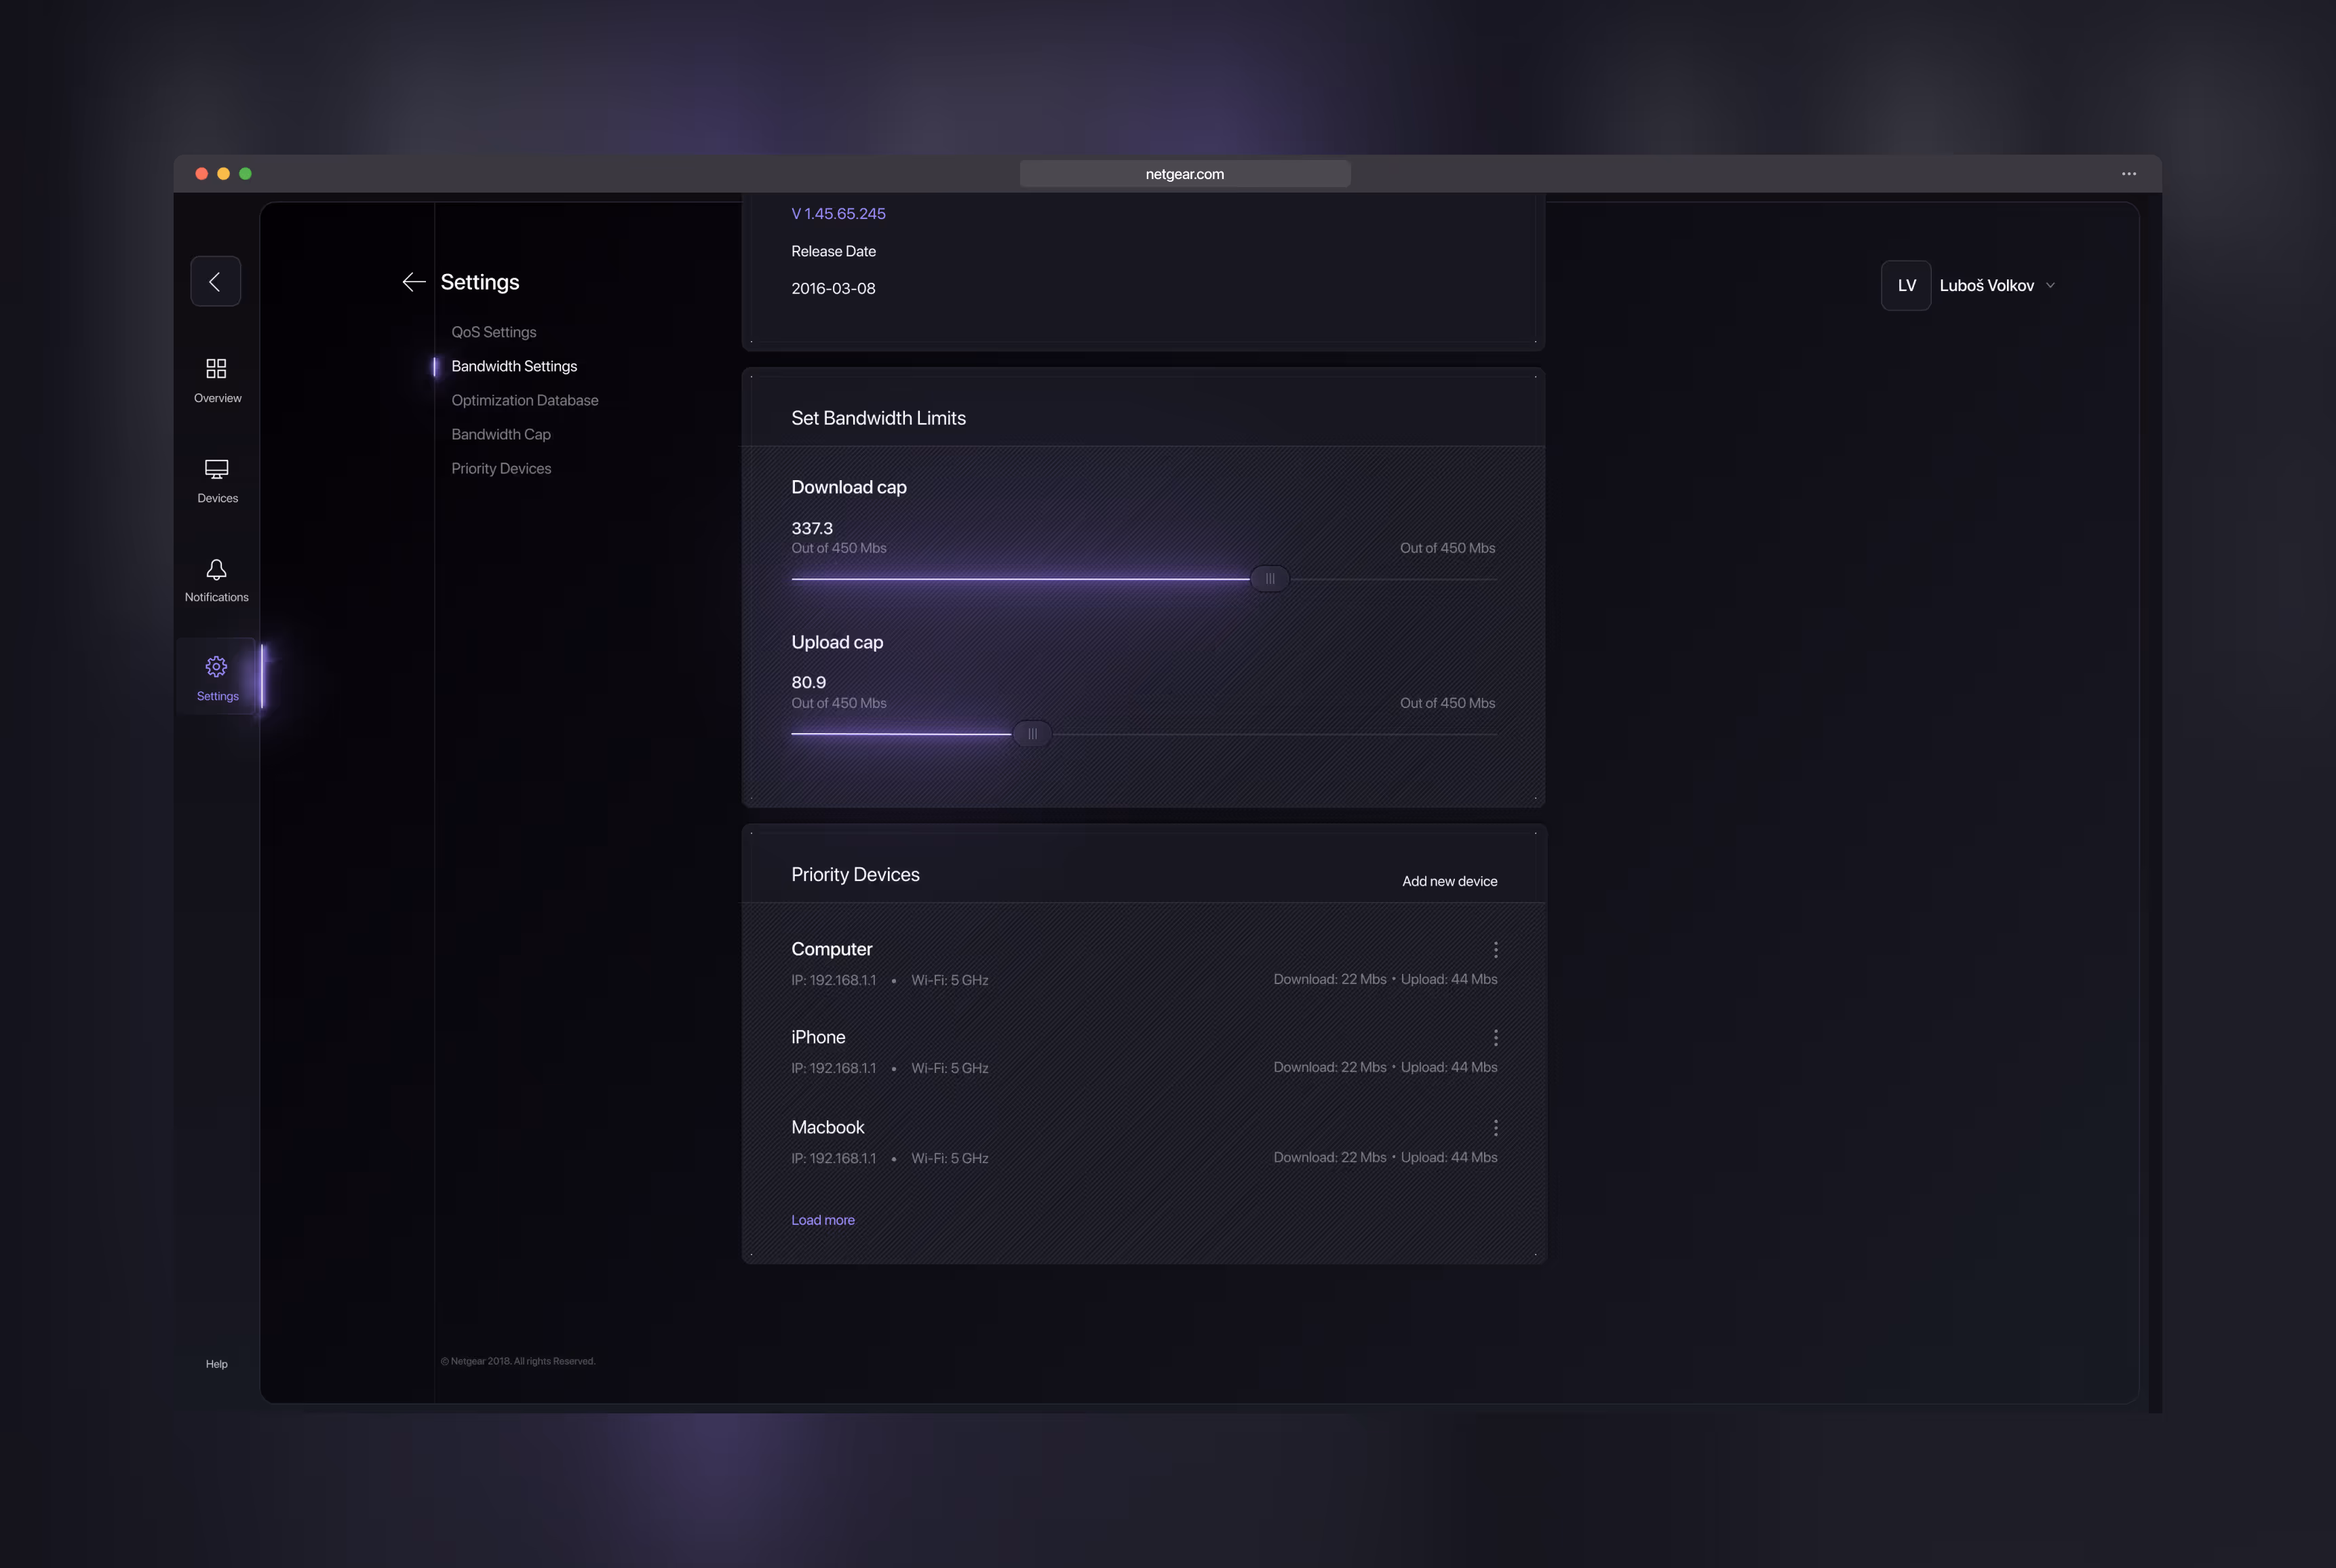Open Computer device options menu

coord(1495,950)
